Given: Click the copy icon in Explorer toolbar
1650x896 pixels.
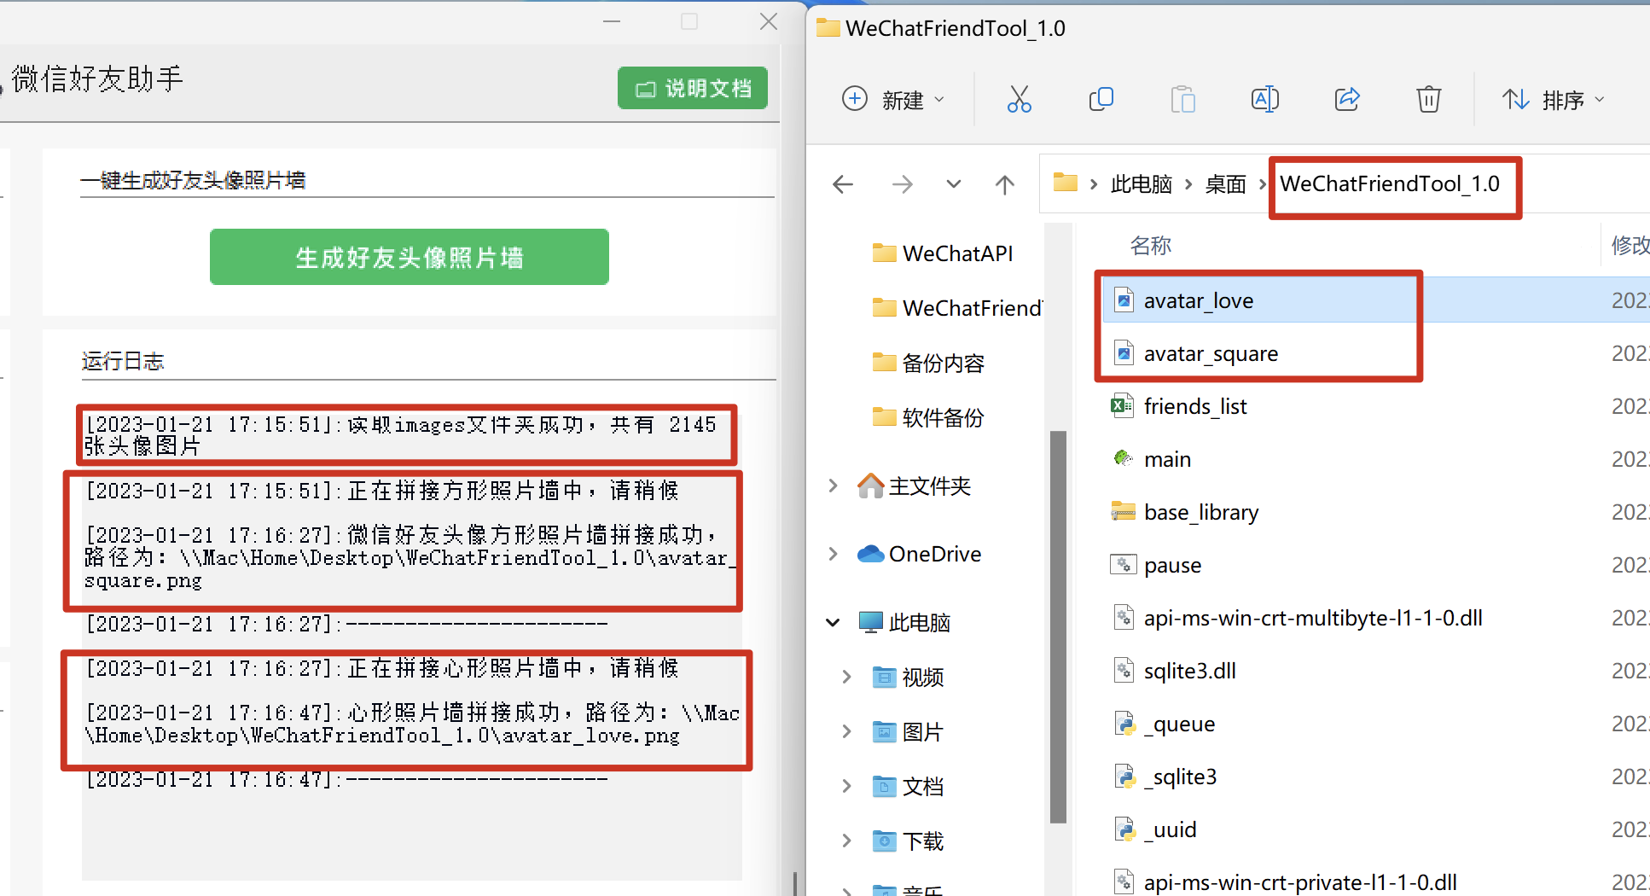Looking at the screenshot, I should click(1101, 99).
